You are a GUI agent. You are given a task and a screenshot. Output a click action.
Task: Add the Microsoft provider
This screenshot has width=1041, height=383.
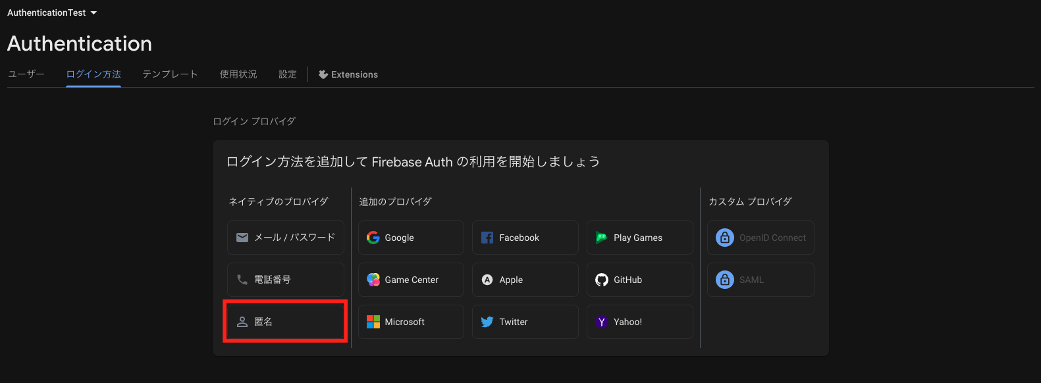[x=412, y=322]
